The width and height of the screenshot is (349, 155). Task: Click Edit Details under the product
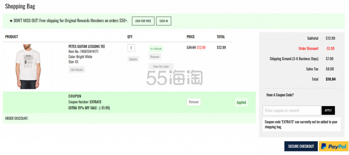click(x=77, y=69)
